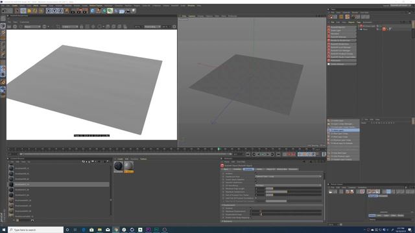Open the AOV Beauty dropdown in RenderView
415x233 pixels.
pyautogui.click(x=32, y=27)
